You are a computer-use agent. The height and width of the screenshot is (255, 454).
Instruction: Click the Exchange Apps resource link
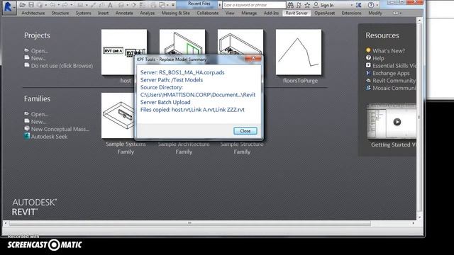tap(391, 73)
